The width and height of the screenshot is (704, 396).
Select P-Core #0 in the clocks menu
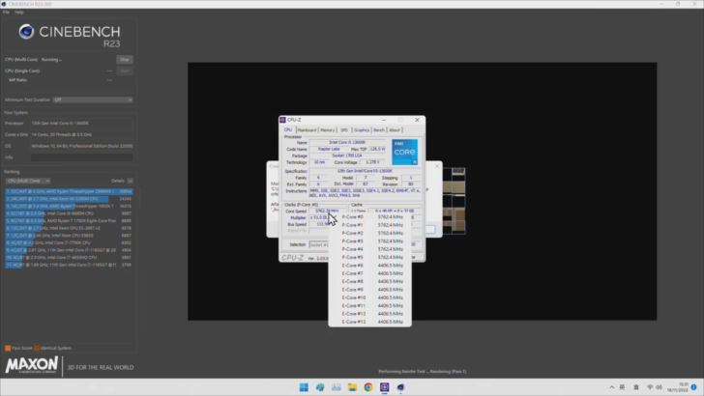pos(370,217)
